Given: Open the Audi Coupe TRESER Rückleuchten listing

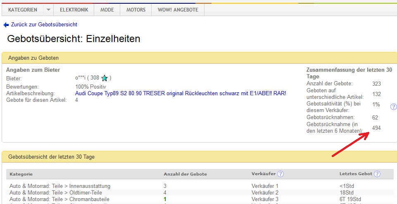Looking at the screenshot, I should [180, 94].
